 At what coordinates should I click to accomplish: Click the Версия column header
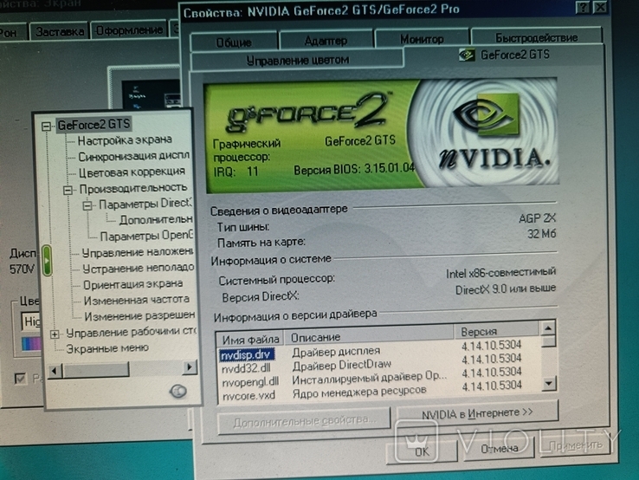(x=498, y=331)
